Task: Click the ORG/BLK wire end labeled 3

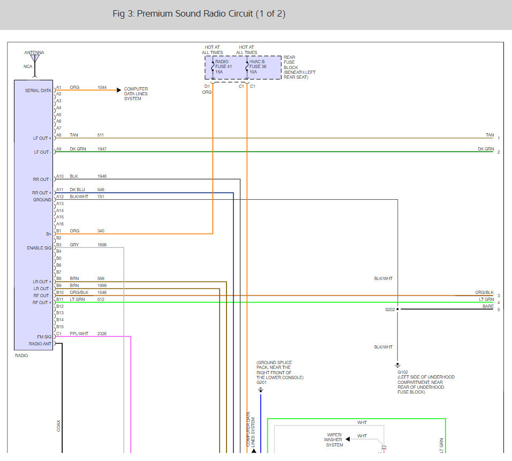Action: click(x=487, y=294)
